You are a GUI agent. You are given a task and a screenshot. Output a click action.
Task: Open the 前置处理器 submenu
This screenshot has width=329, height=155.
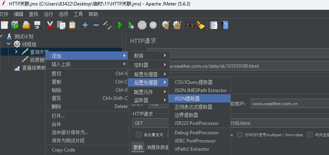click(x=148, y=74)
